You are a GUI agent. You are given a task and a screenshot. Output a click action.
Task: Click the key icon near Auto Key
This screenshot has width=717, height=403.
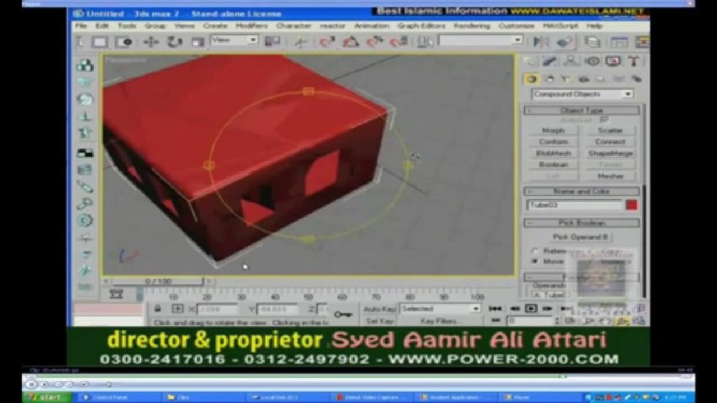coord(343,315)
